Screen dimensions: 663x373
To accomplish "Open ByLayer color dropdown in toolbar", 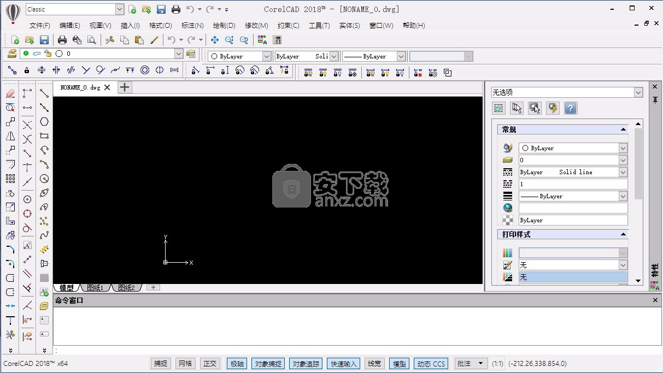I will (x=267, y=56).
